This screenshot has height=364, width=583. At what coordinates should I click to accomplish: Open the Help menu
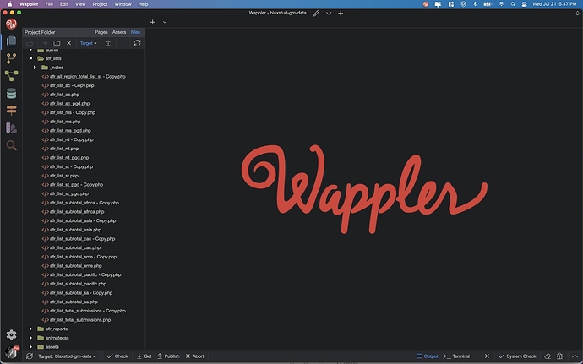pyautogui.click(x=143, y=4)
